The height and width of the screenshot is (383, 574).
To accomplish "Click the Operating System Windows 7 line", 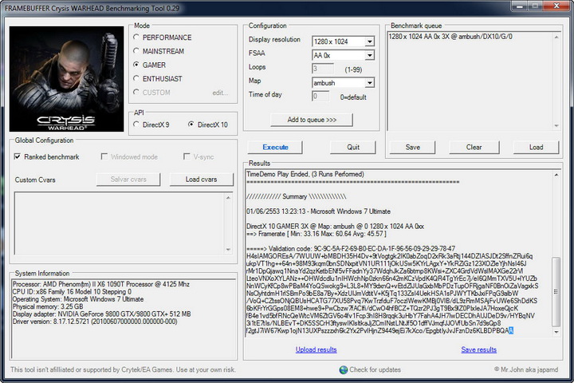I will click(78, 299).
